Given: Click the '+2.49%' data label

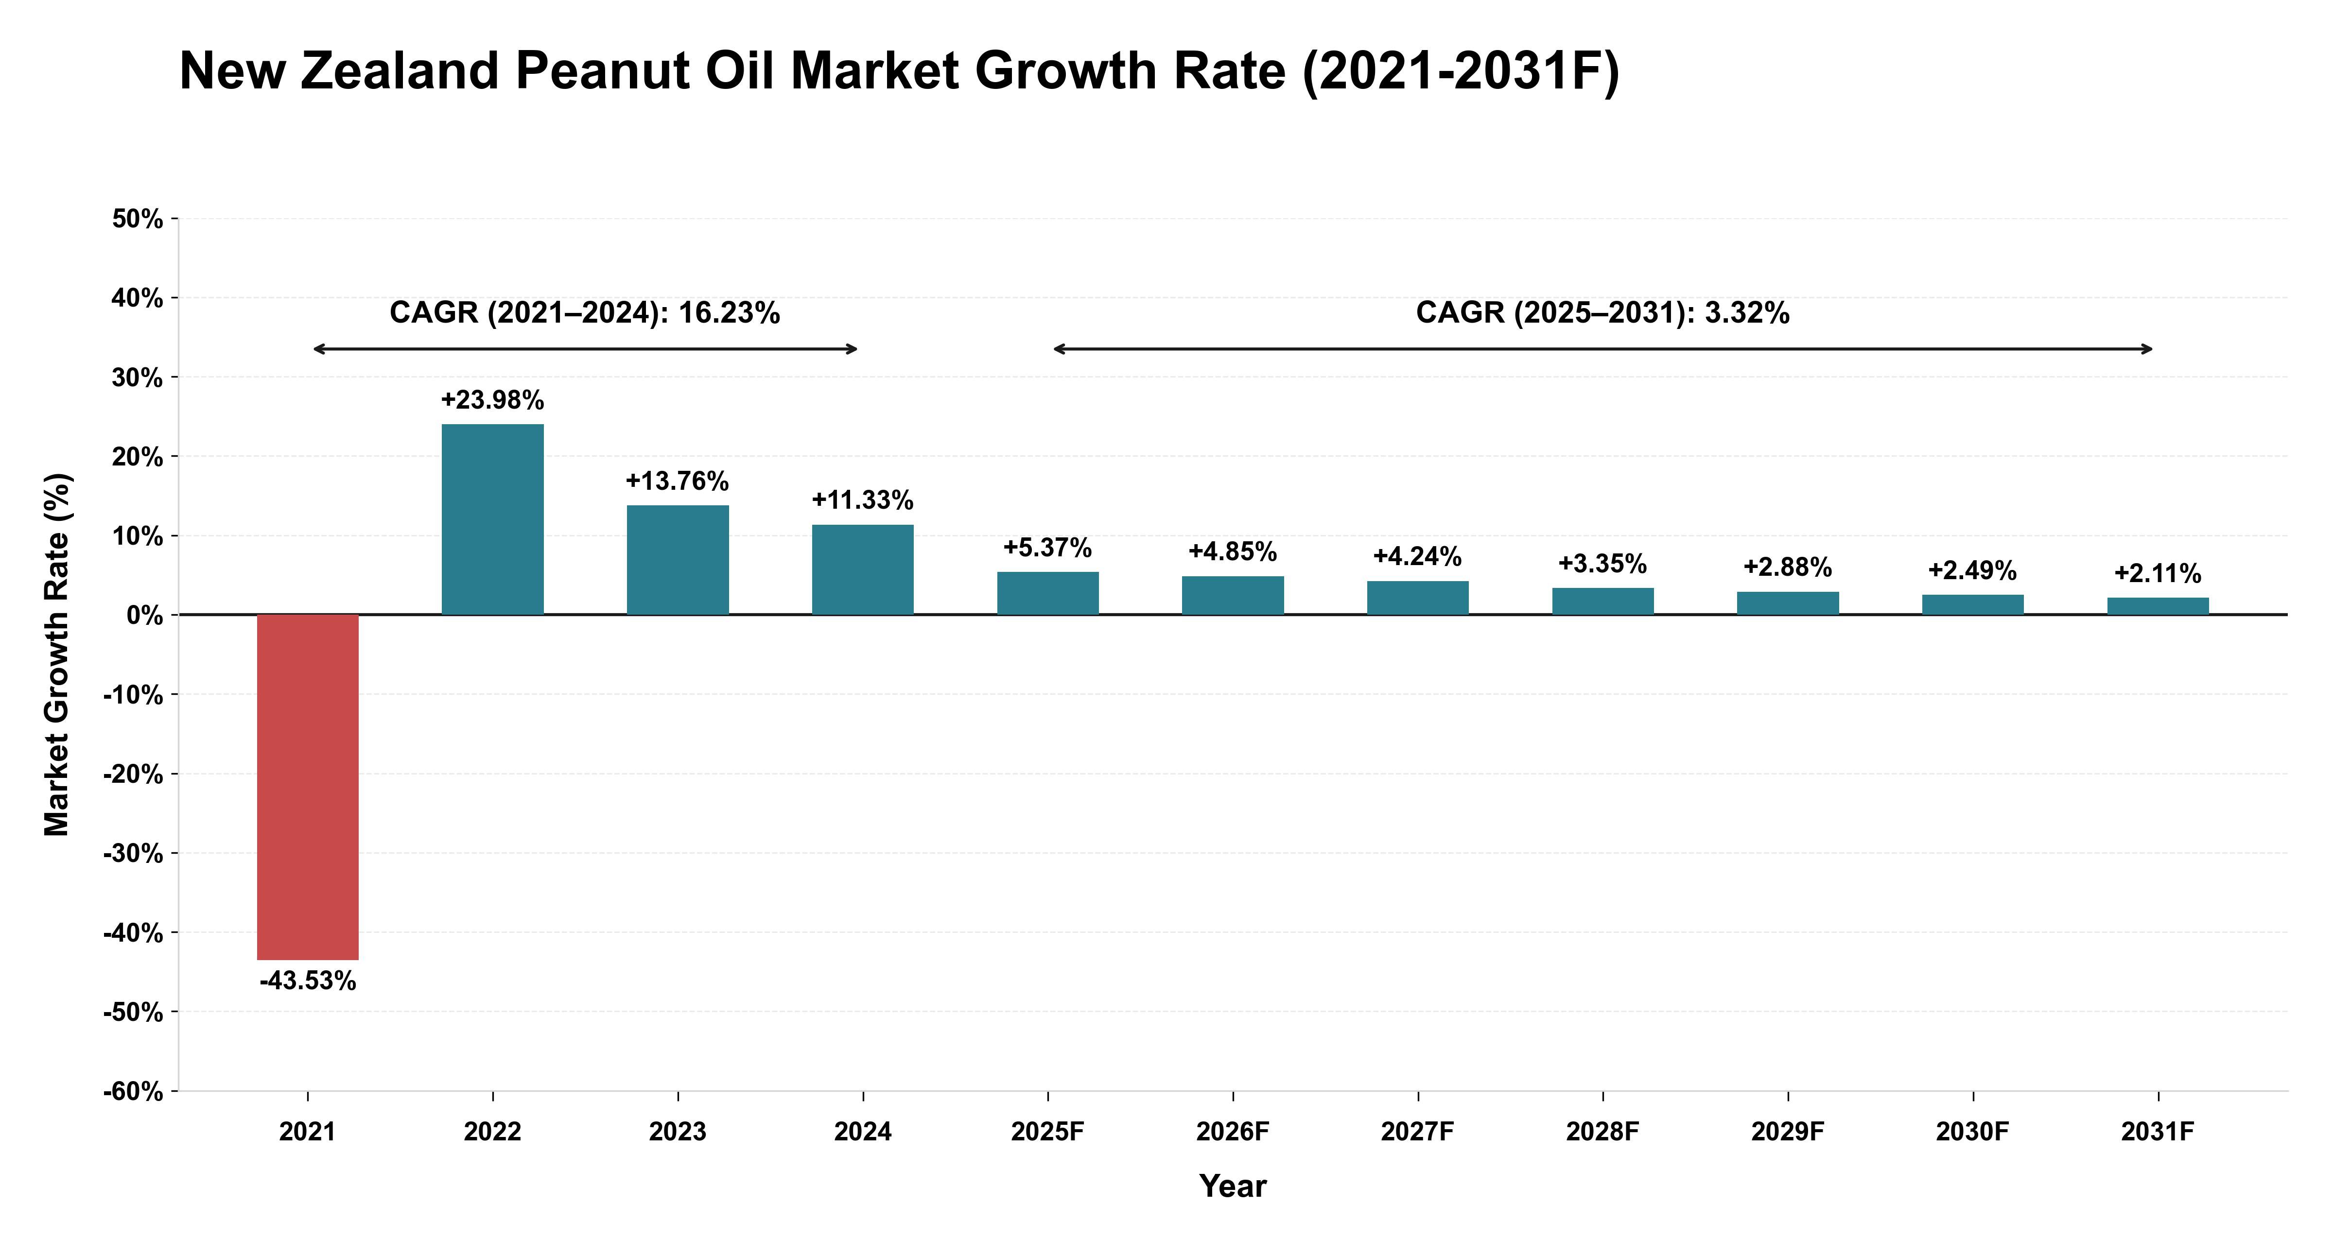Looking at the screenshot, I should (1973, 570).
